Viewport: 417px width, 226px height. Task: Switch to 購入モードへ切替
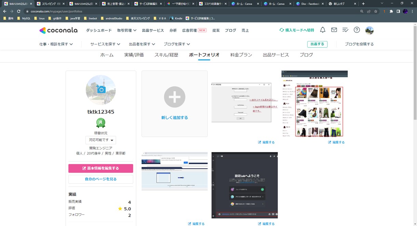coord(297,30)
